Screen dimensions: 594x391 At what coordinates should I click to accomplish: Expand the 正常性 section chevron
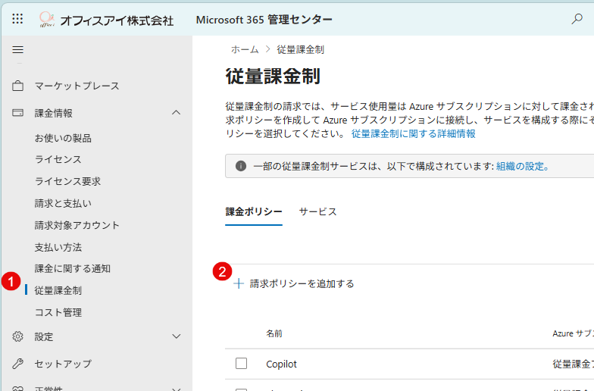(x=176, y=389)
